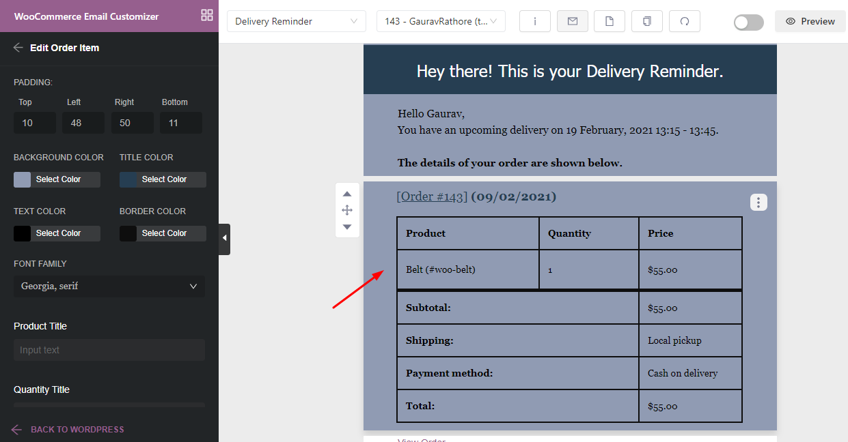Click the back arrow next to Edit Order Item

click(x=18, y=48)
